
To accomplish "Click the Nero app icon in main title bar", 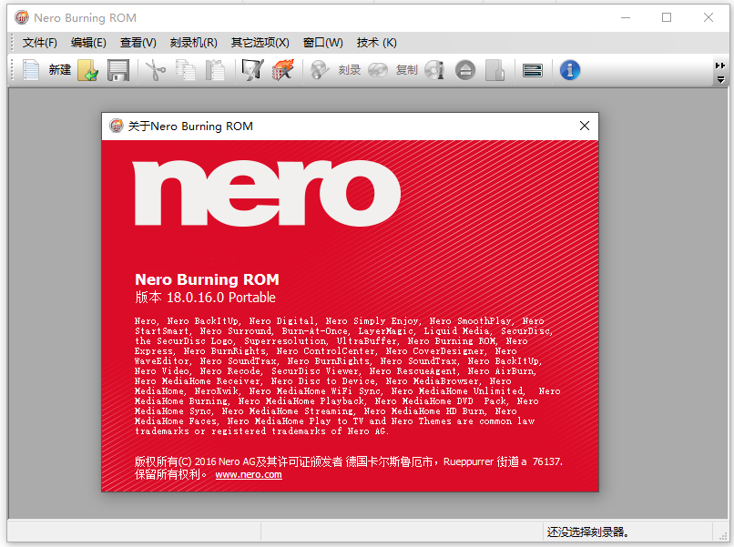I will (x=22, y=17).
